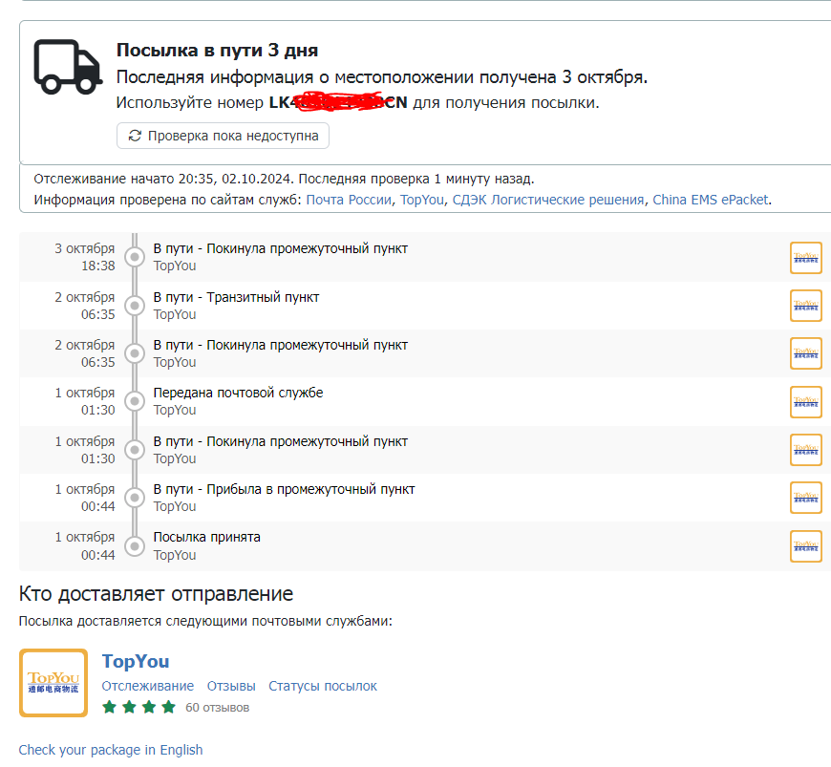Open the China EMS ePacket link

pos(710,200)
